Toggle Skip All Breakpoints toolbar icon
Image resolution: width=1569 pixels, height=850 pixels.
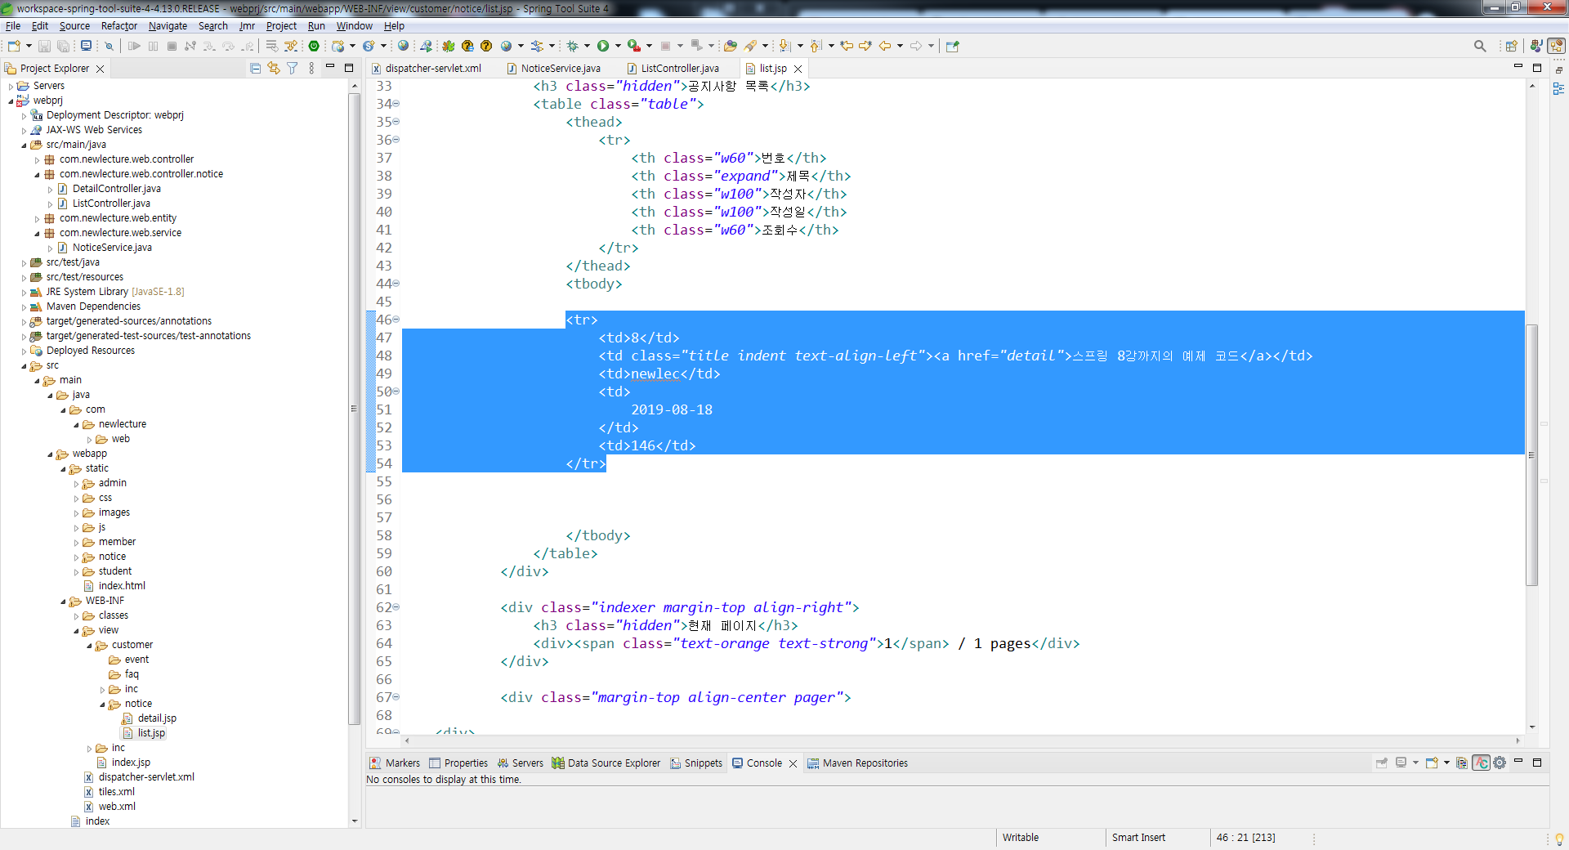pyautogui.click(x=108, y=46)
